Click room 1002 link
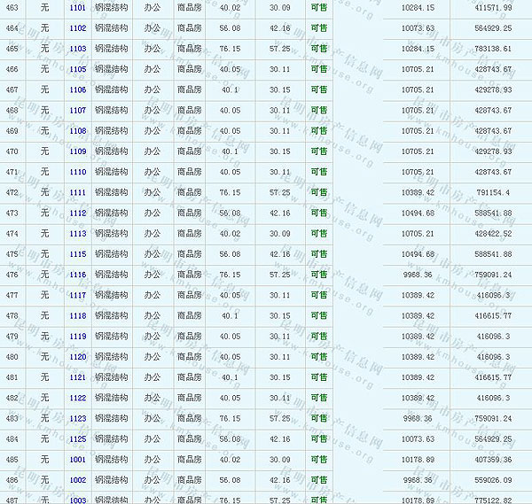Image resolution: width=532 pixels, height=504 pixels. [x=77, y=480]
